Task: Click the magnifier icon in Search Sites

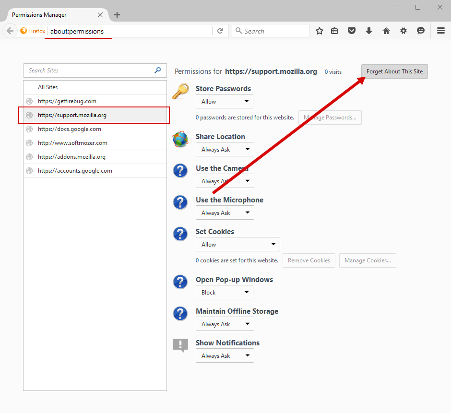Action: click(x=158, y=70)
